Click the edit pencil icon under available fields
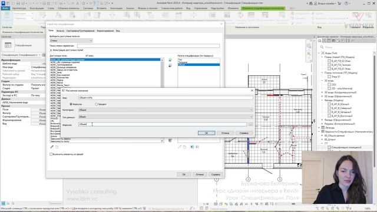Screen dimensions: 377x212 [x=52, y=147]
